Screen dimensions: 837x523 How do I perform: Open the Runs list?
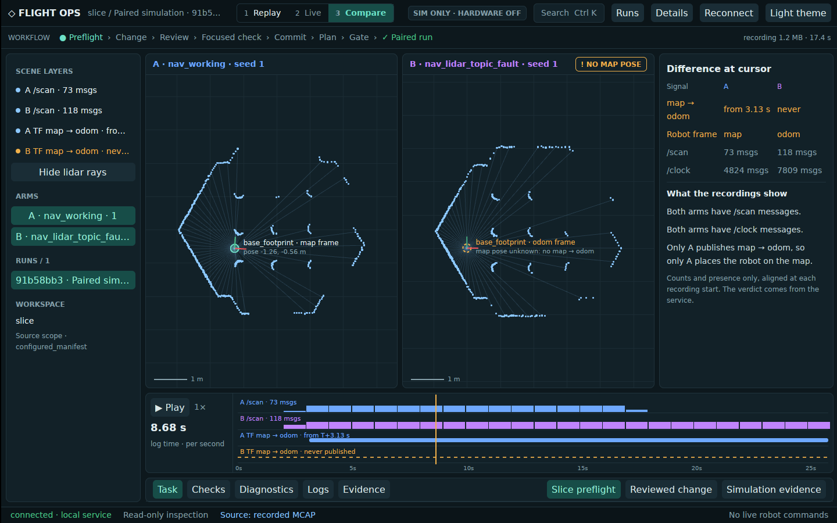628,13
